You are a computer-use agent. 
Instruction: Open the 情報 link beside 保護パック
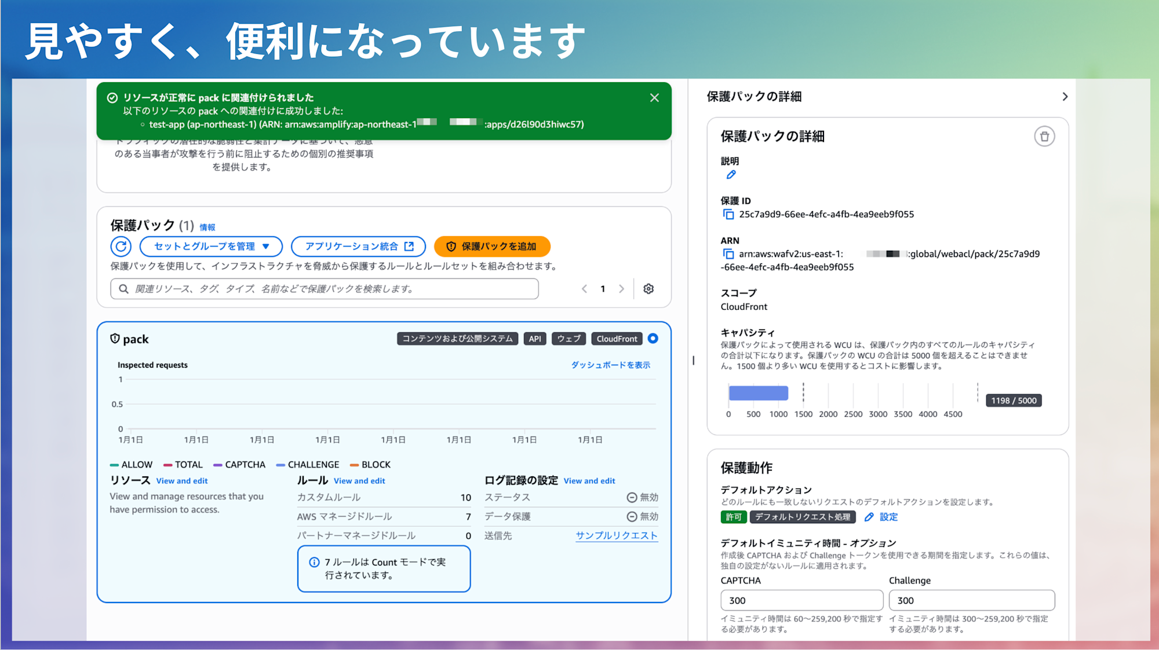(x=207, y=227)
